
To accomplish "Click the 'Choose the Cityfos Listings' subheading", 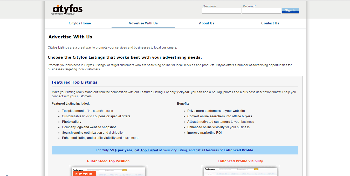I will 125,57.
